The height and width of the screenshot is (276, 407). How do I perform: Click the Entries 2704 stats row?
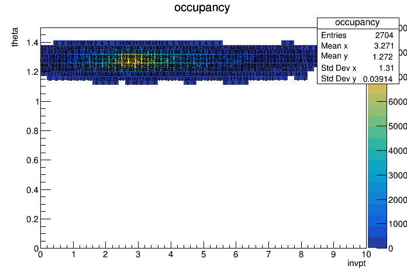[357, 35]
